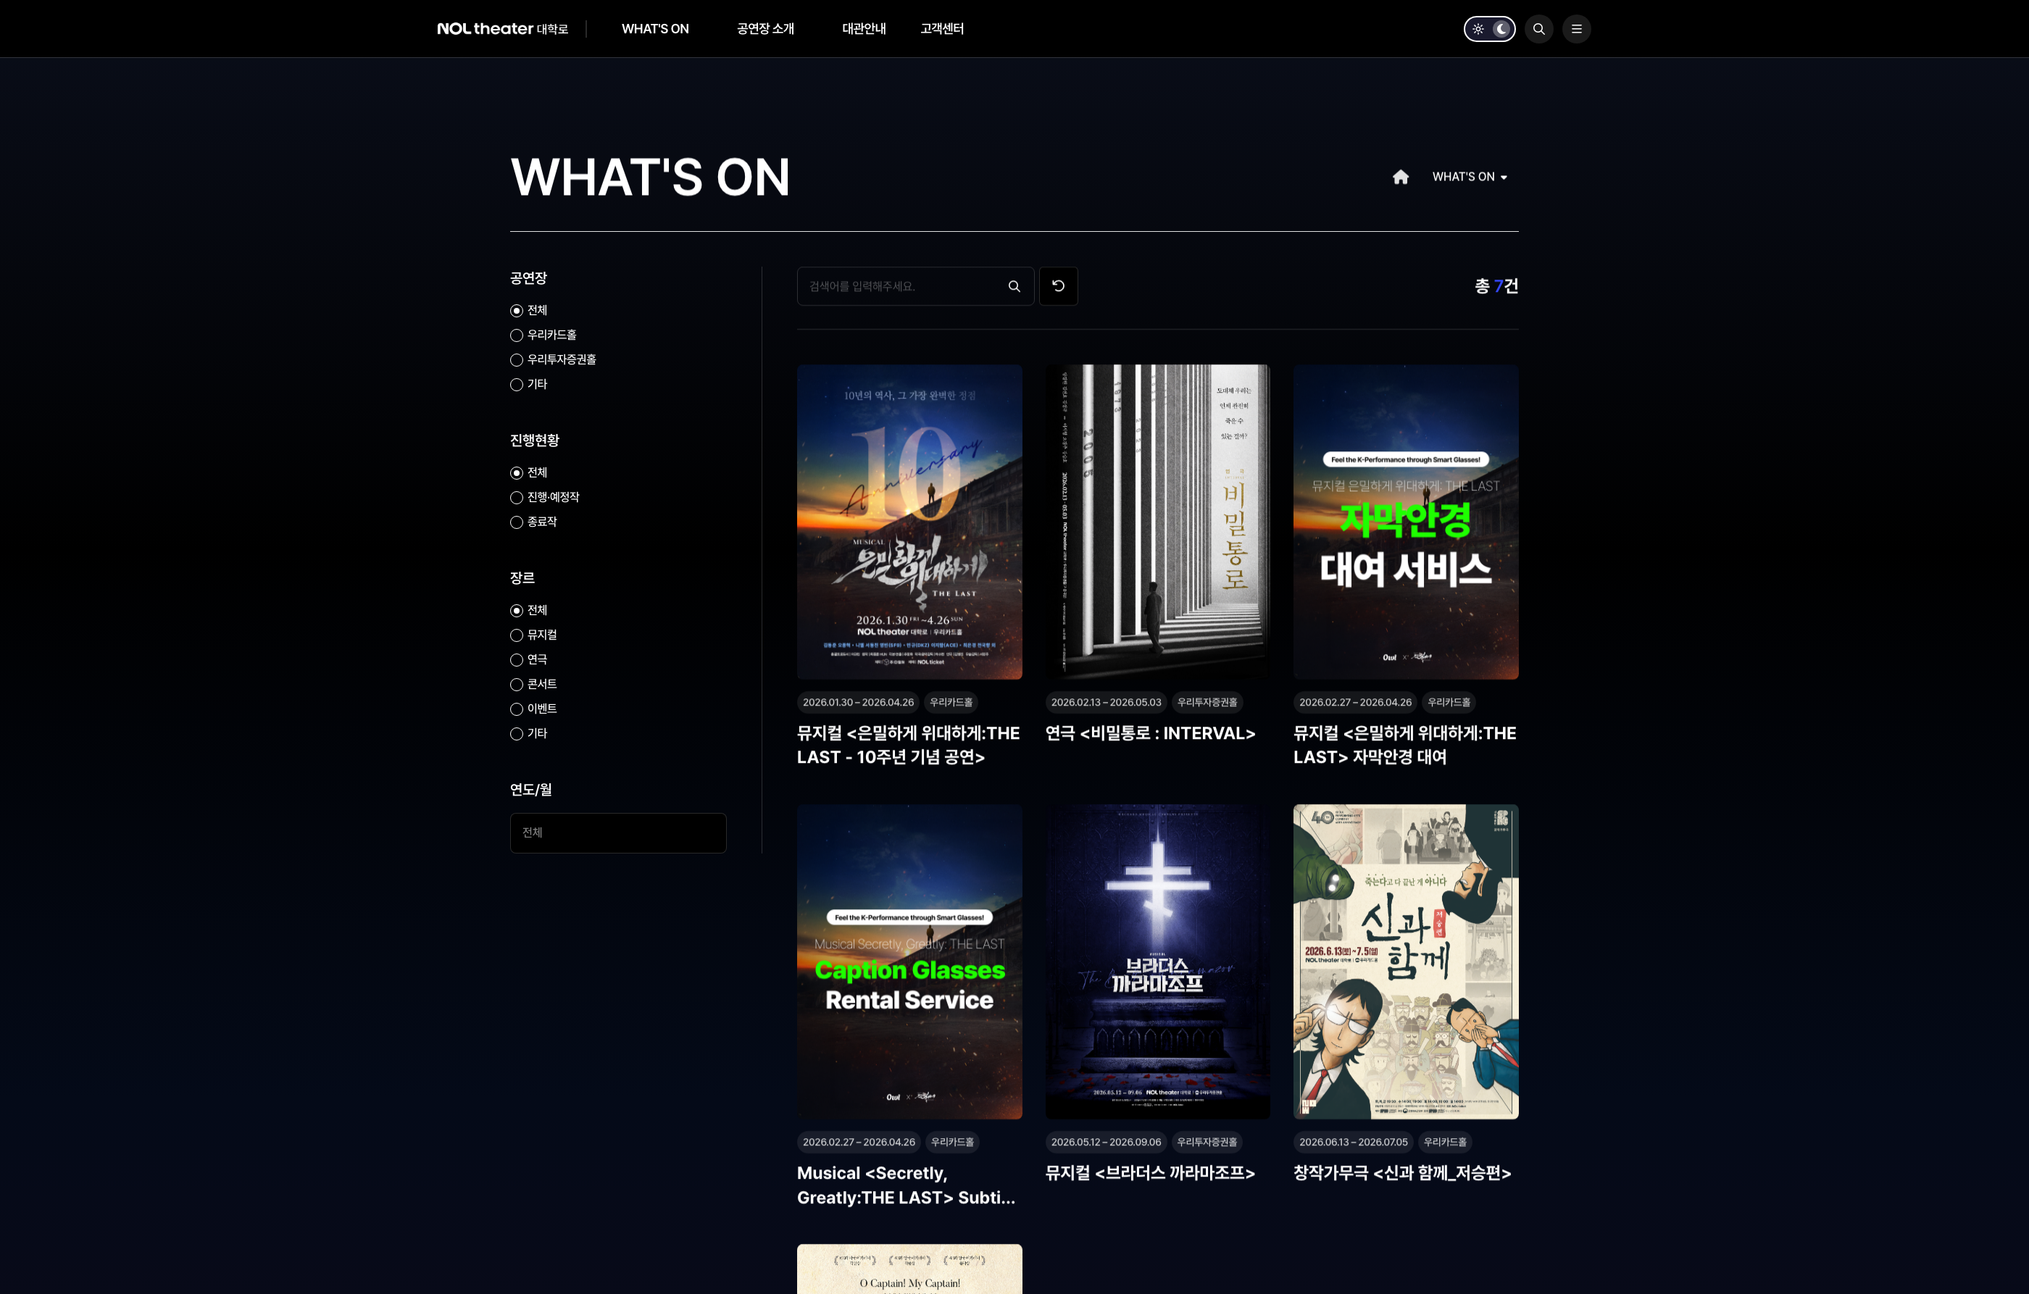Open the 고객센터 navigation menu

point(941,29)
